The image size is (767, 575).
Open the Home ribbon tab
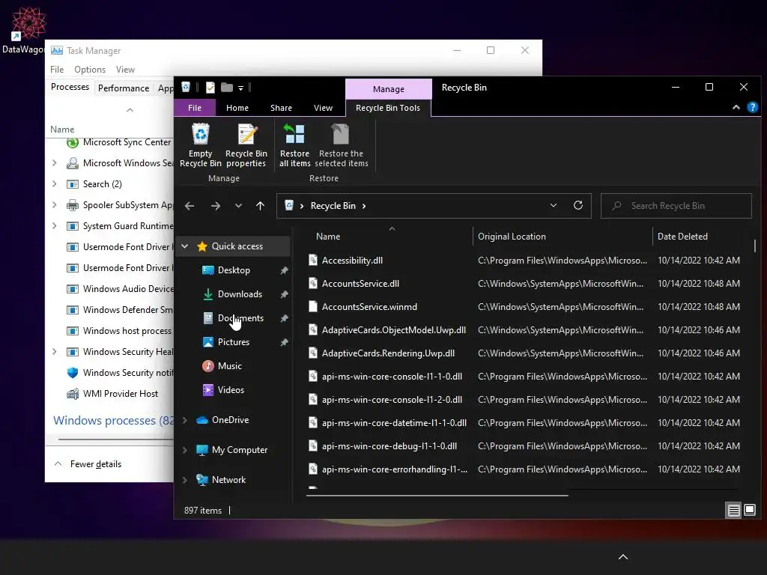pyautogui.click(x=237, y=108)
